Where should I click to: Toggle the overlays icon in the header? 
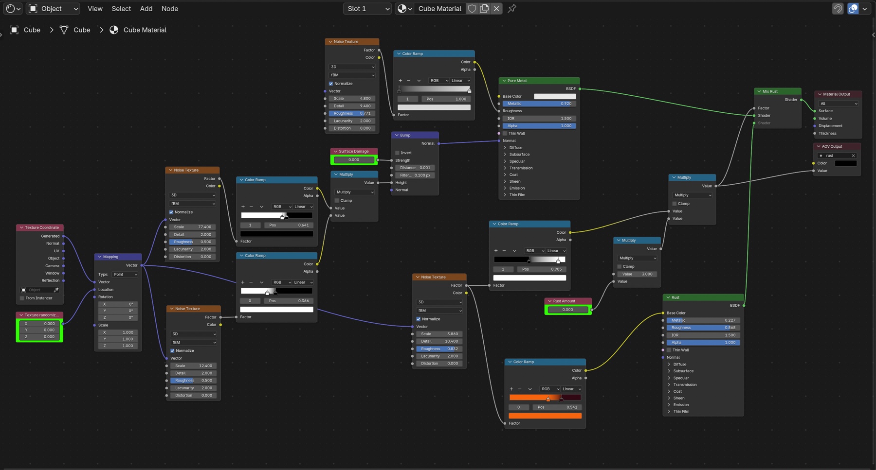pyautogui.click(x=853, y=9)
